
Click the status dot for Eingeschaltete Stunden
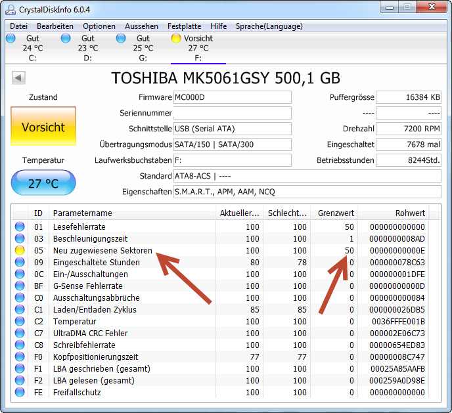coord(20,262)
